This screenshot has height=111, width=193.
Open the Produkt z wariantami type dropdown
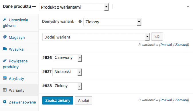coord(74,7)
